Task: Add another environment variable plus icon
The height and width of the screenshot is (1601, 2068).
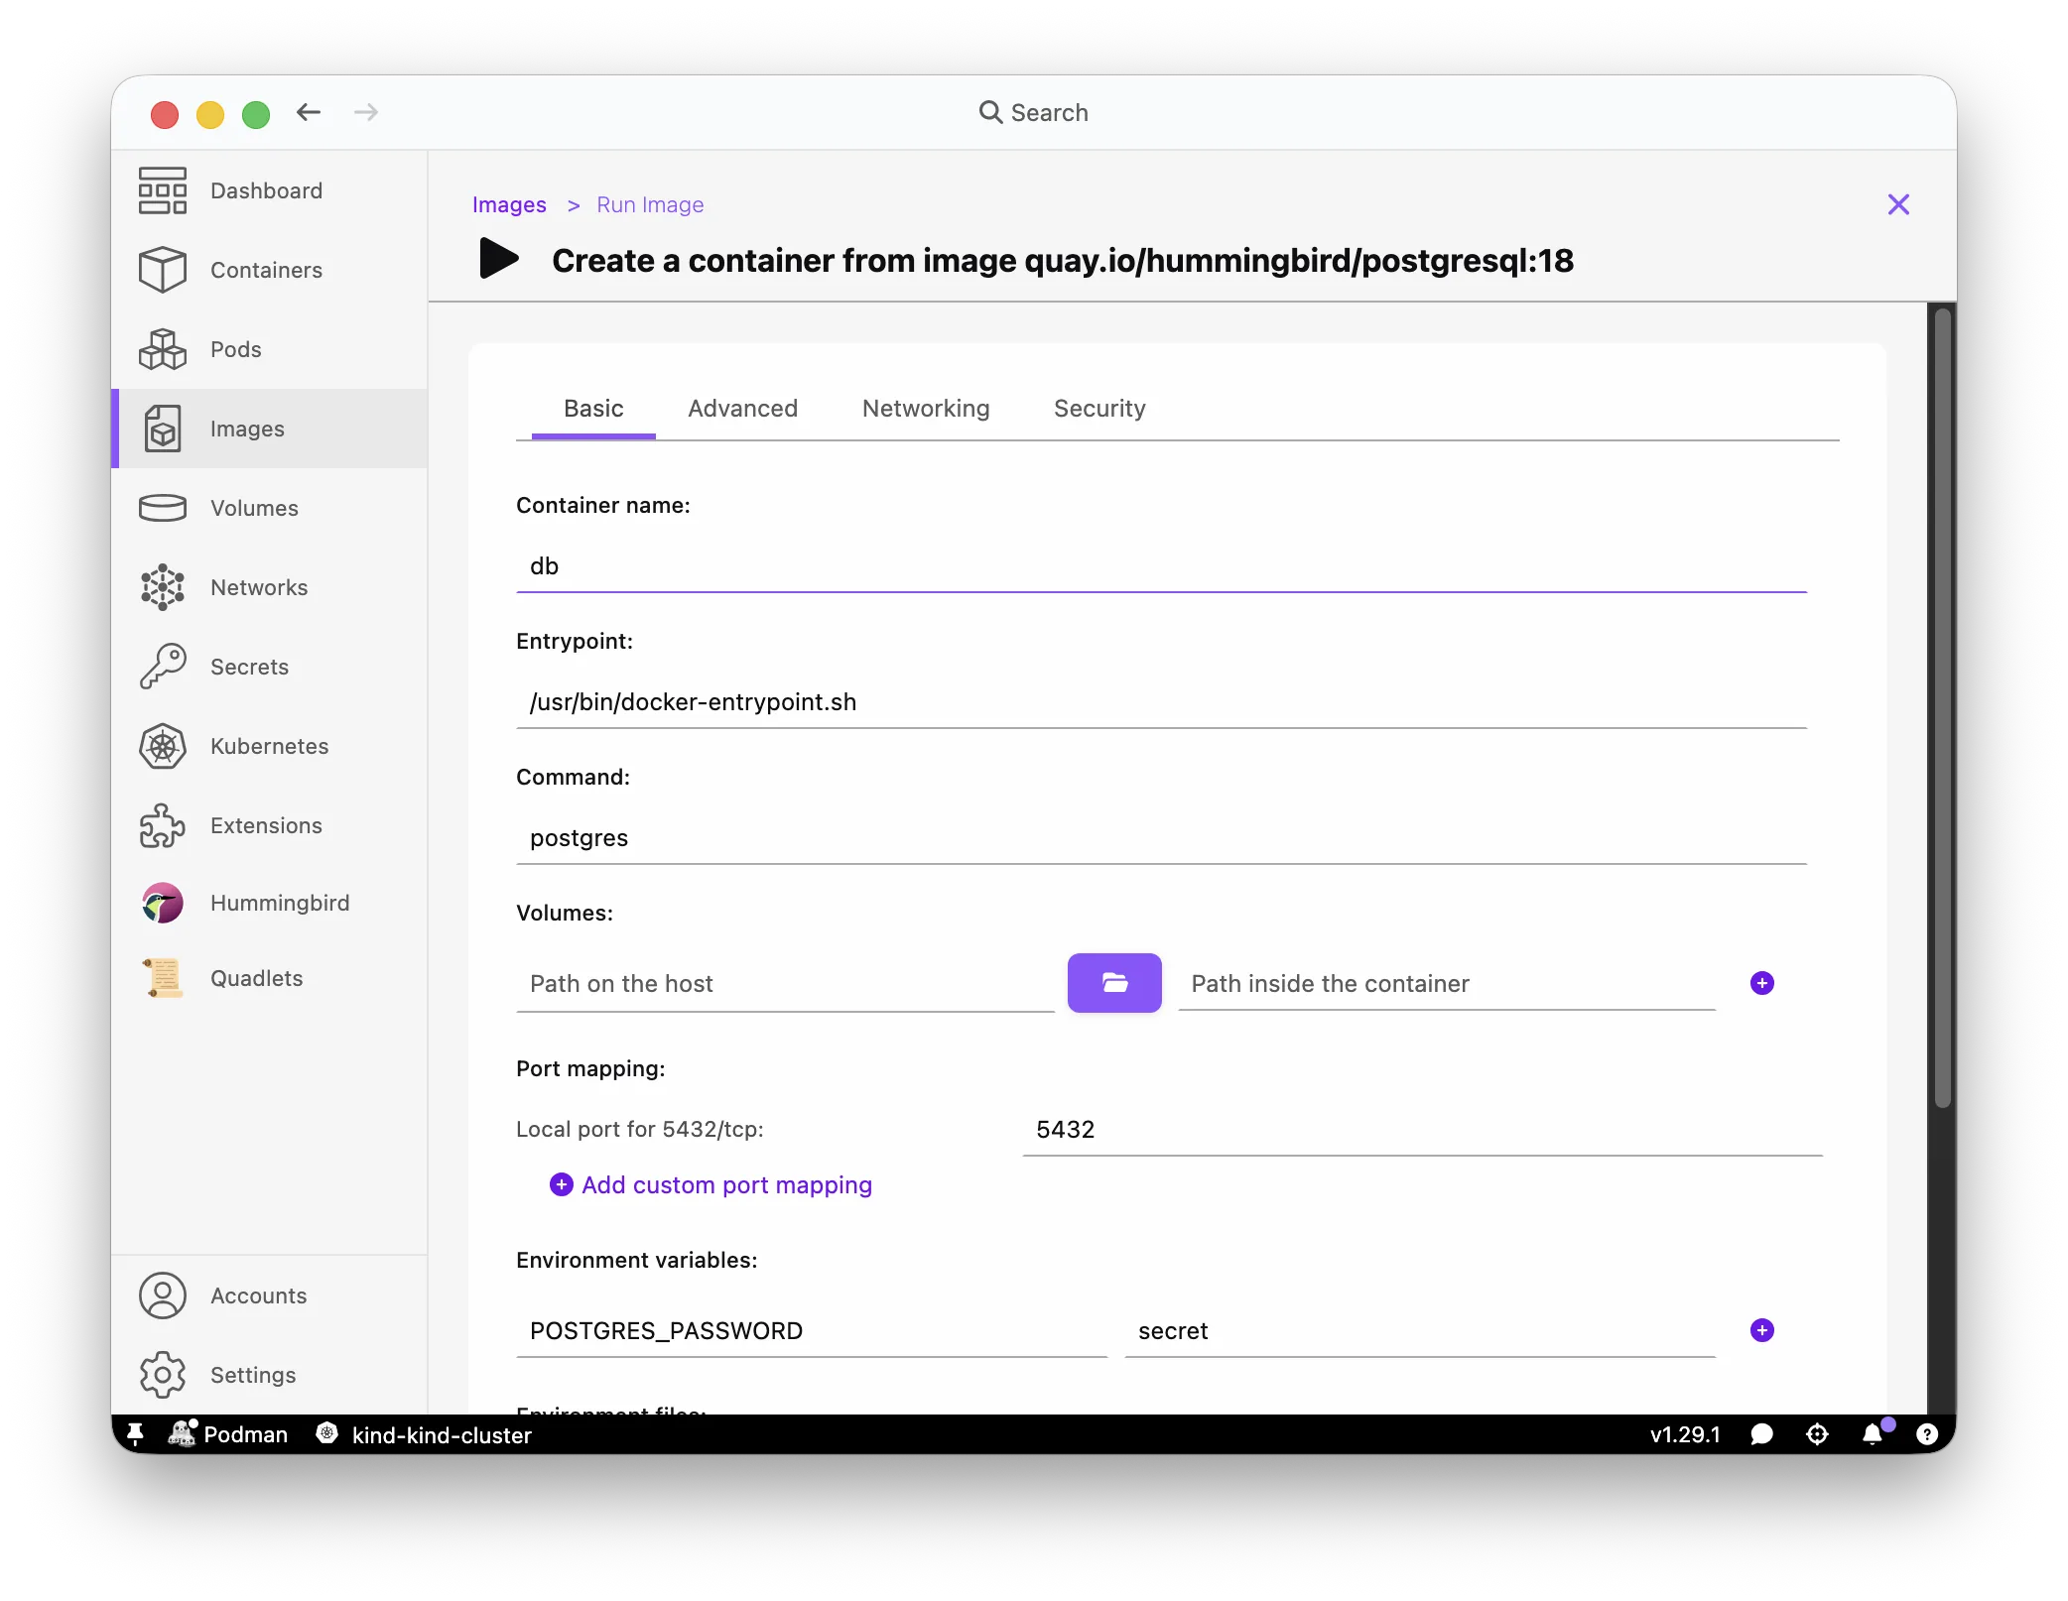Action: 1762,1330
